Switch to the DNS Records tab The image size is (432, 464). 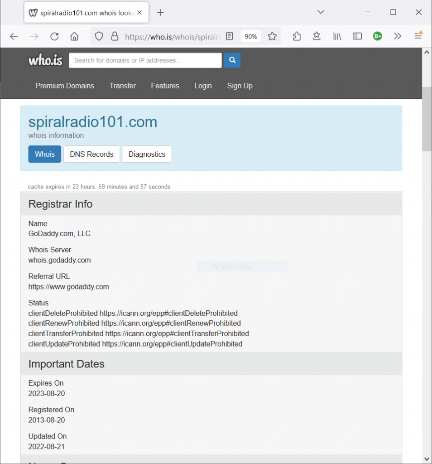pos(91,154)
